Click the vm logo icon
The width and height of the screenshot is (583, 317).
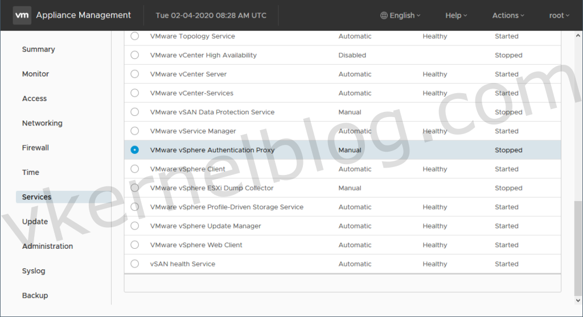click(22, 15)
